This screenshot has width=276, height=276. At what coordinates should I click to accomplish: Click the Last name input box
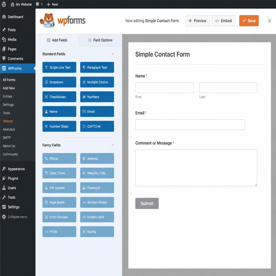(x=228, y=88)
